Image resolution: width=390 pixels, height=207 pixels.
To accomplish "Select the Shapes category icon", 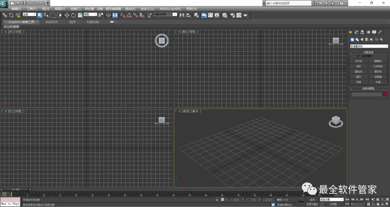I will [357, 39].
